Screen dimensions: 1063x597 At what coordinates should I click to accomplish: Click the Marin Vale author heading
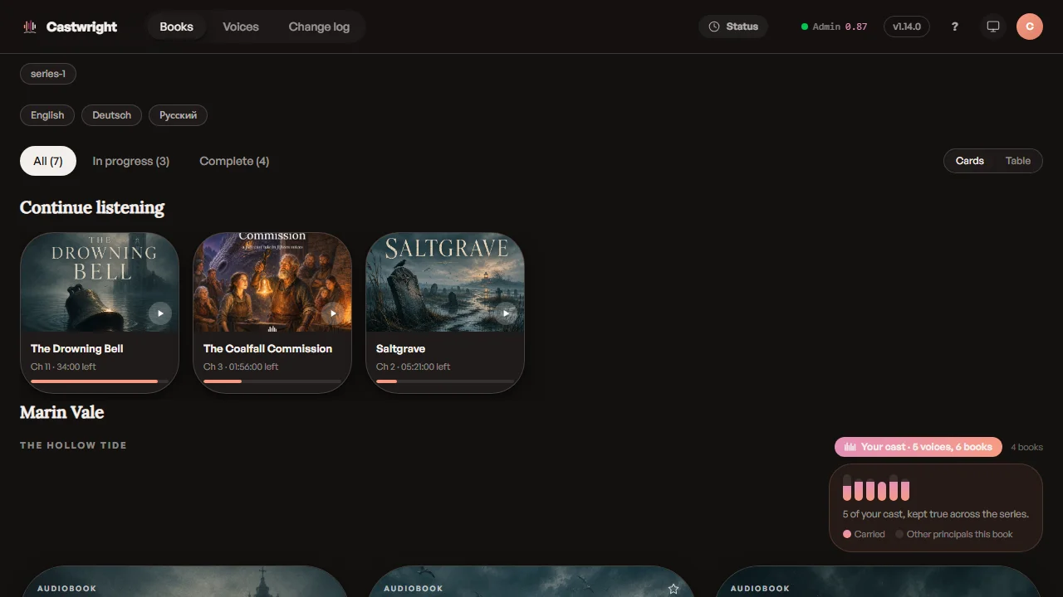(61, 412)
